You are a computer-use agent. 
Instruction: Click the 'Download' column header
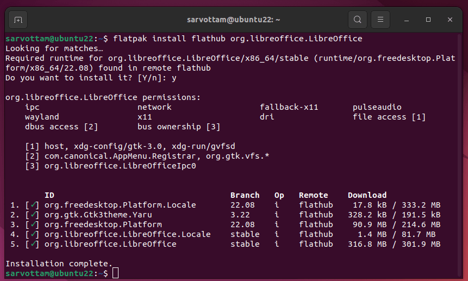[x=367, y=195]
